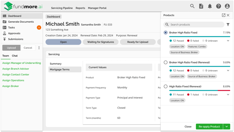Expand the 9.69% product rule details chevron

(228, 71)
